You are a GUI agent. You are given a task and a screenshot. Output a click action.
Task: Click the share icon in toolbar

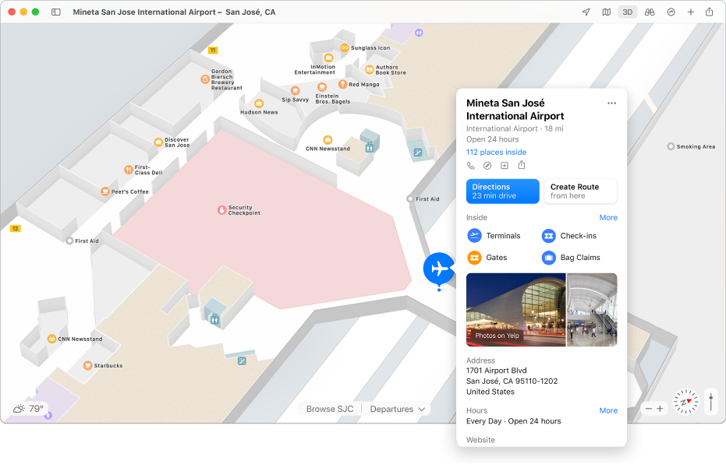click(710, 12)
